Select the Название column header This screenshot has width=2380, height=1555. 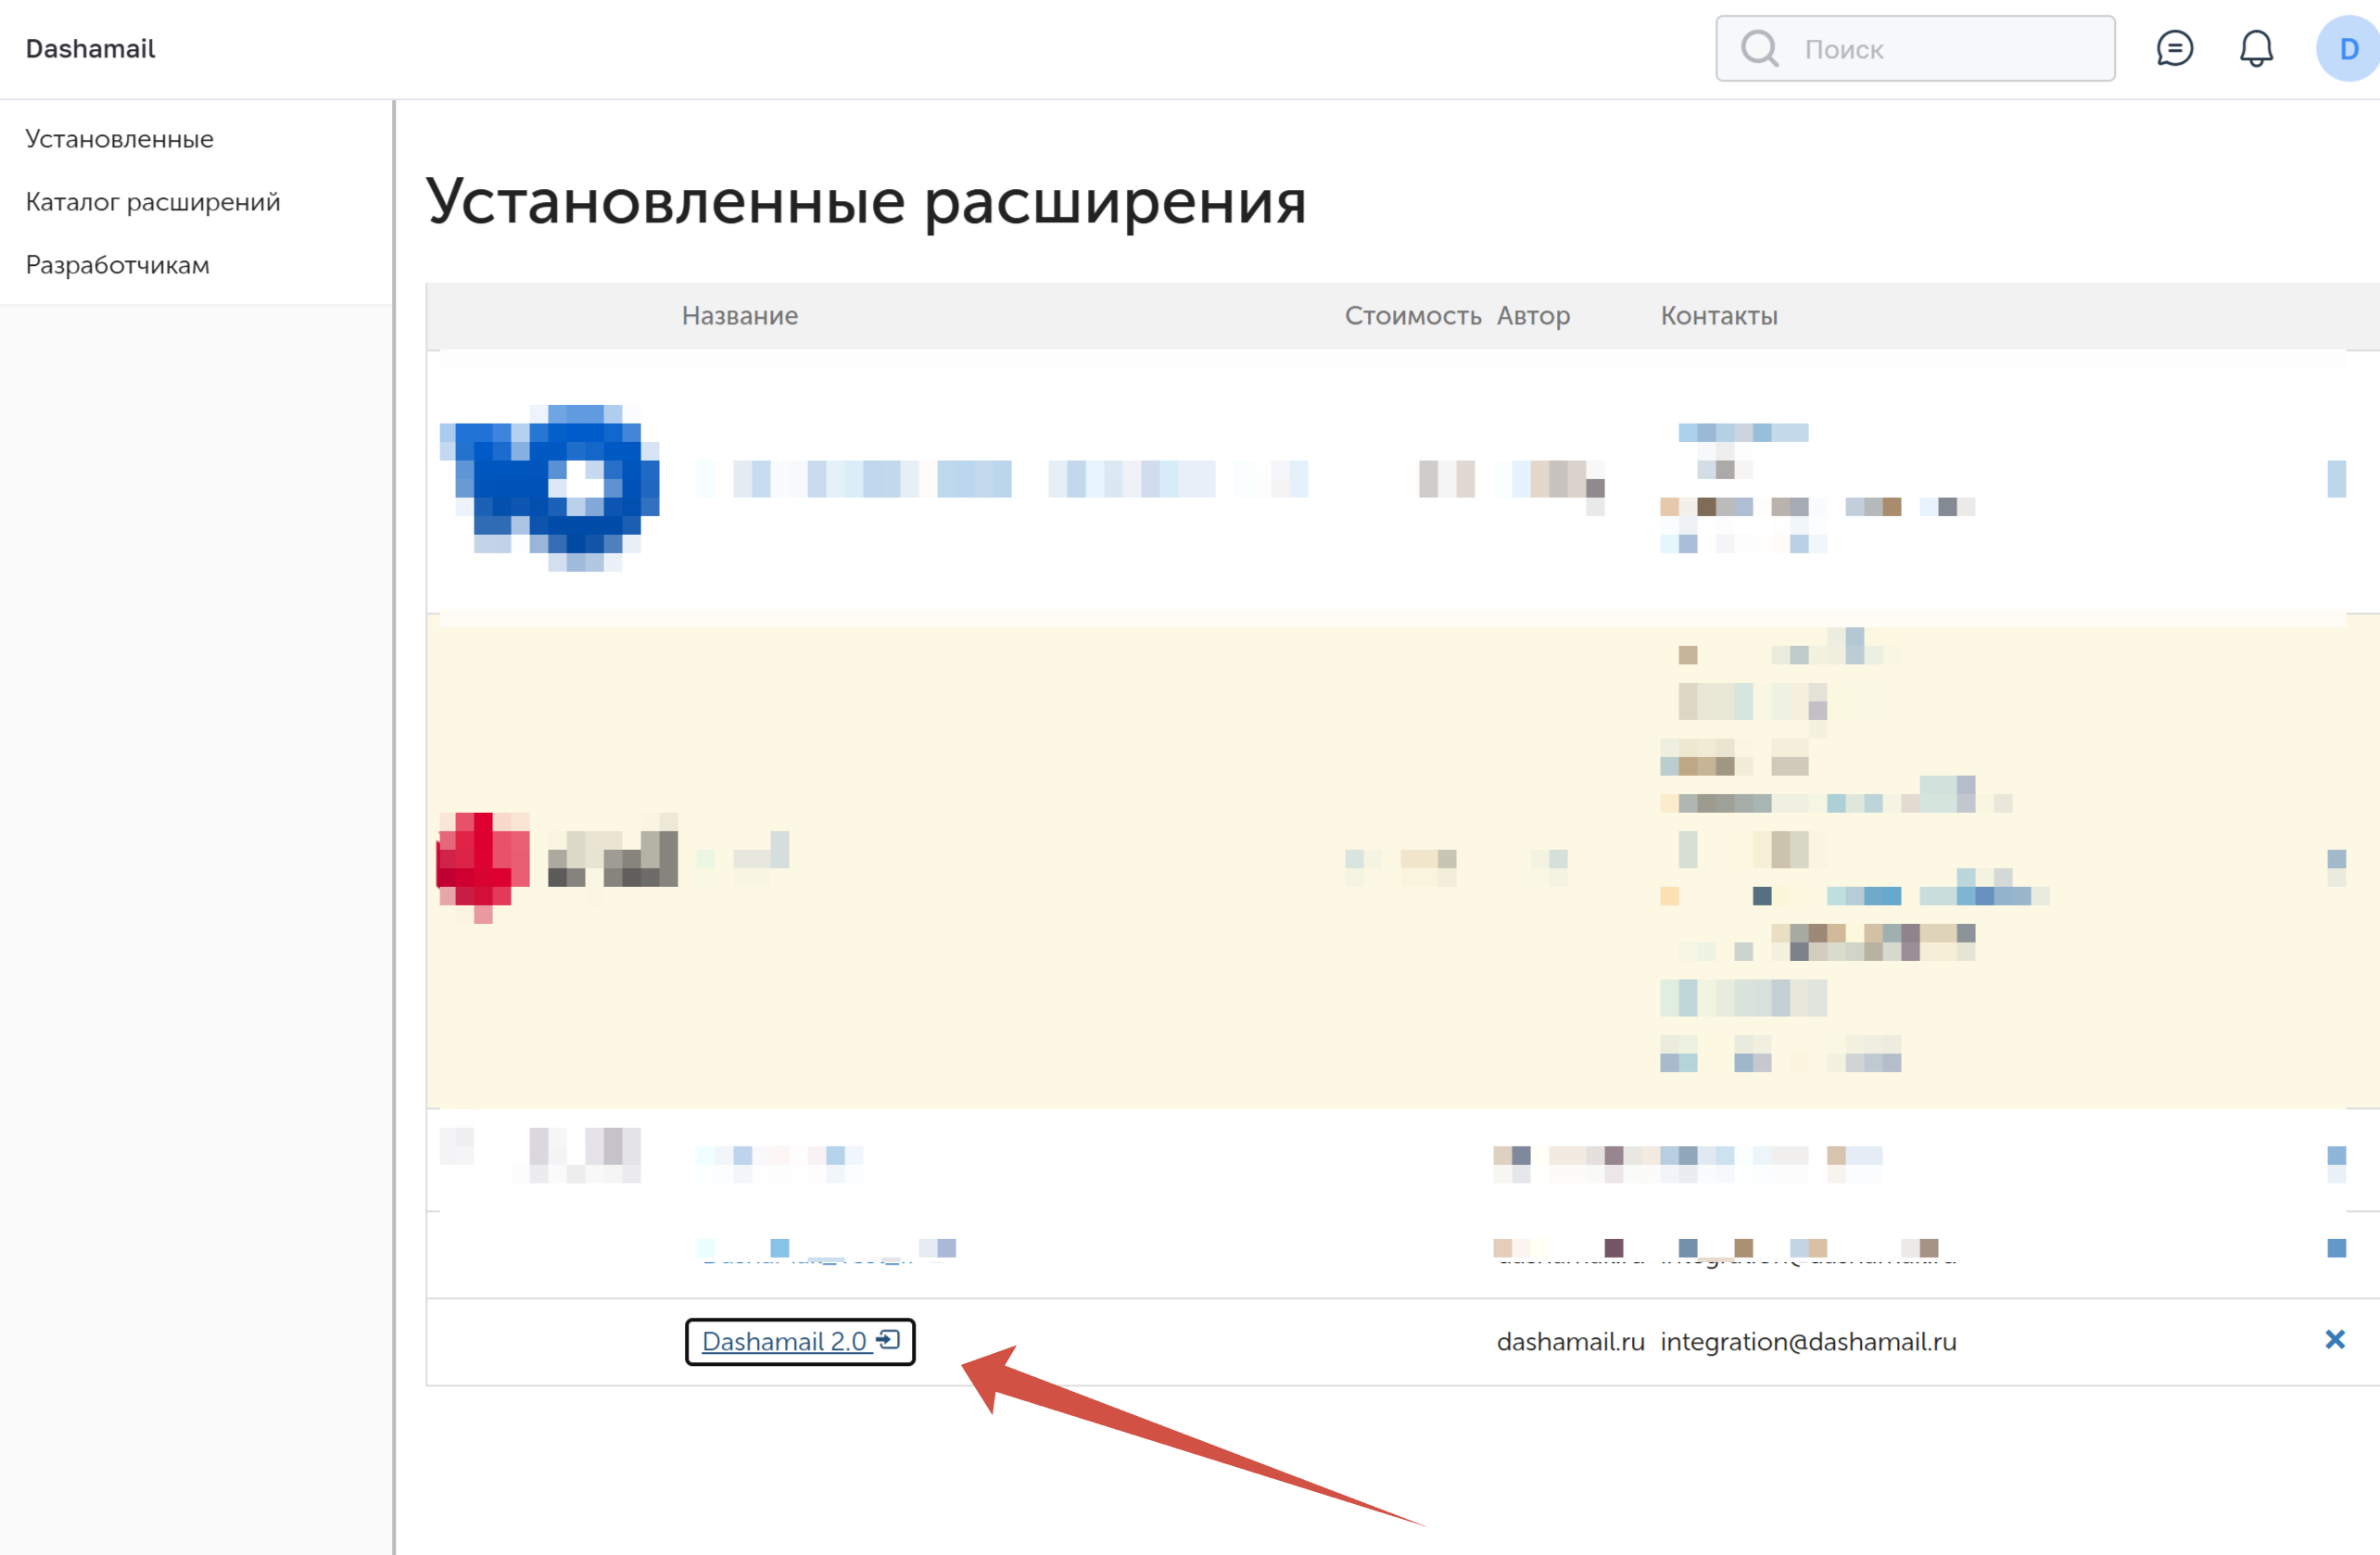(x=740, y=316)
